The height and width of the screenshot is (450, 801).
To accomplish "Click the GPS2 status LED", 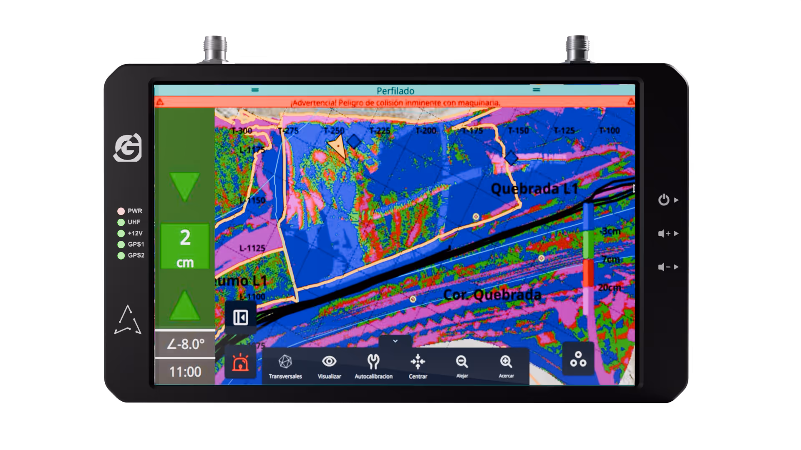I will pyautogui.click(x=121, y=255).
